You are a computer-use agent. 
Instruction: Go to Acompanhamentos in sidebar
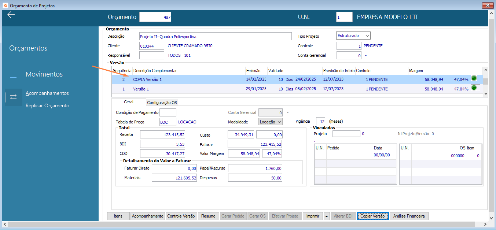47,93
